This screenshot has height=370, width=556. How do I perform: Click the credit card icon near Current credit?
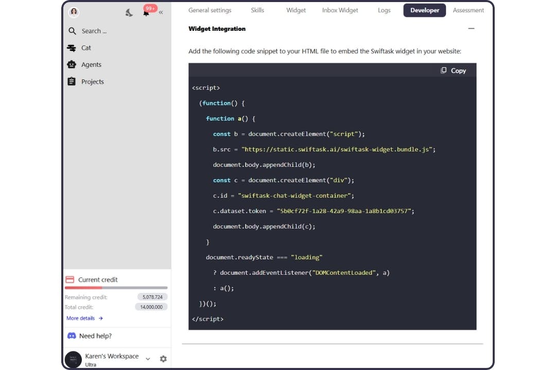[x=70, y=280]
